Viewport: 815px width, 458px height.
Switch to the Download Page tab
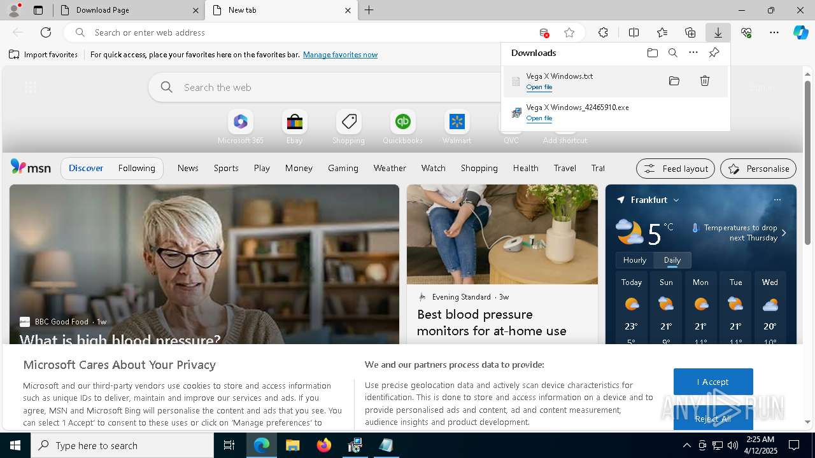(x=127, y=10)
